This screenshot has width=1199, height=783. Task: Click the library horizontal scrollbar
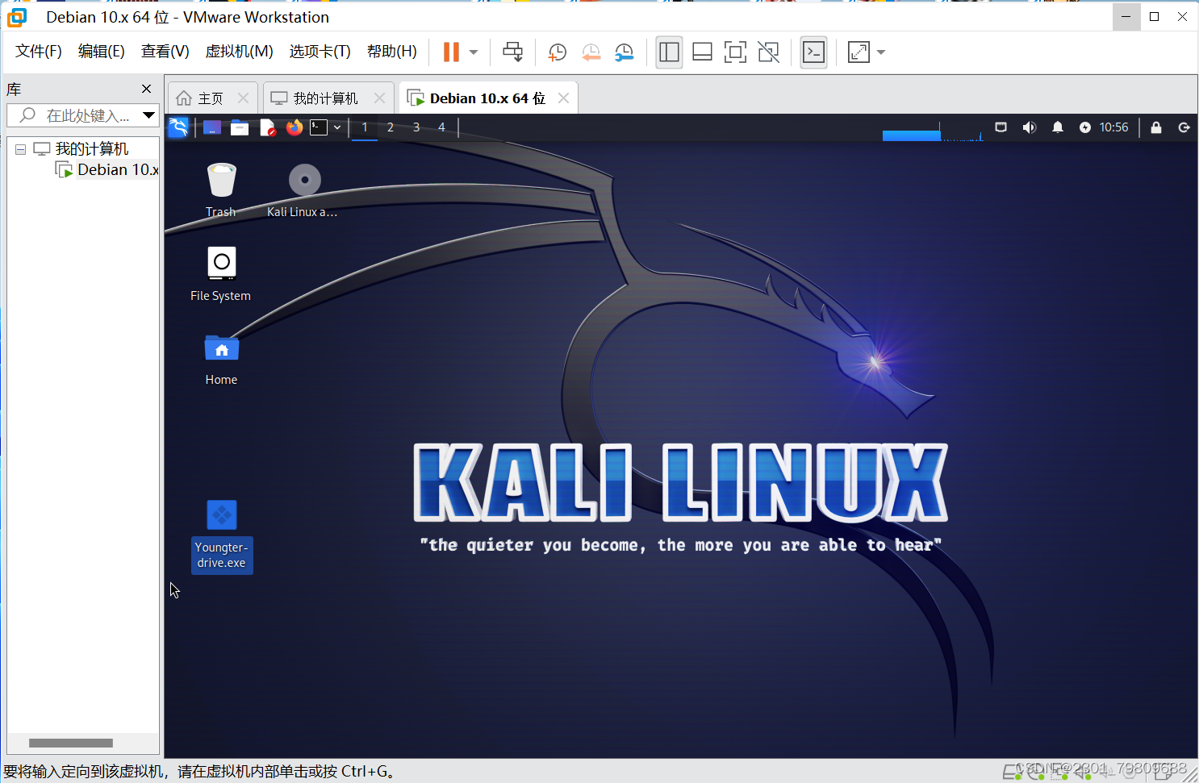[71, 743]
